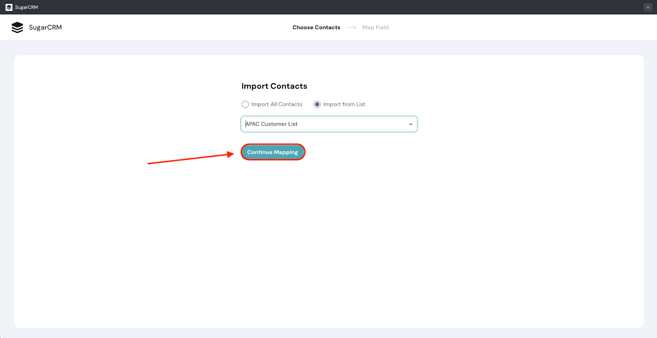Select the Import from List radio button
Image resolution: width=657 pixels, height=338 pixels.
(317, 105)
